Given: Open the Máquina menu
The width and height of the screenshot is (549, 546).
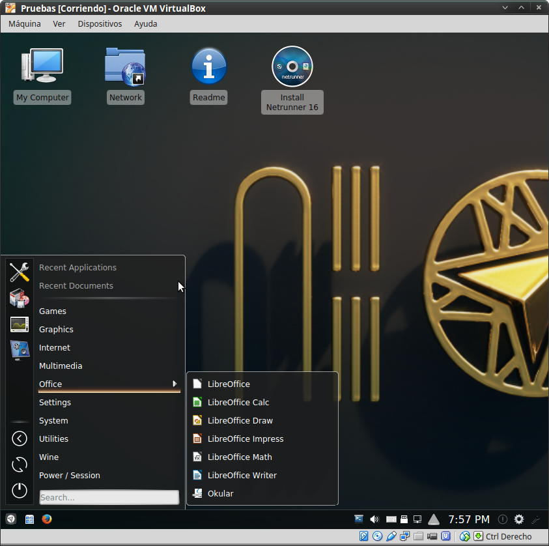Looking at the screenshot, I should point(25,23).
